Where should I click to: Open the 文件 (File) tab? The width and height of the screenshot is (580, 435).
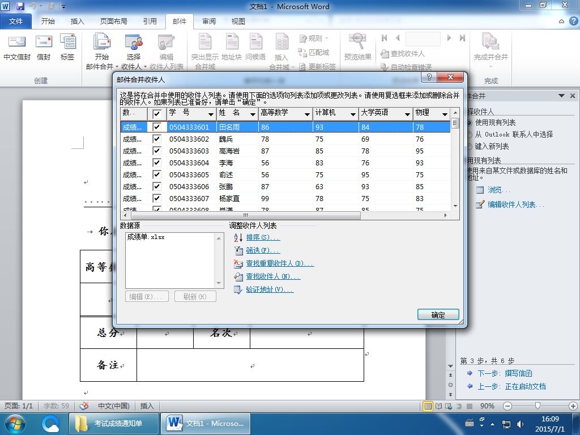[x=15, y=22]
